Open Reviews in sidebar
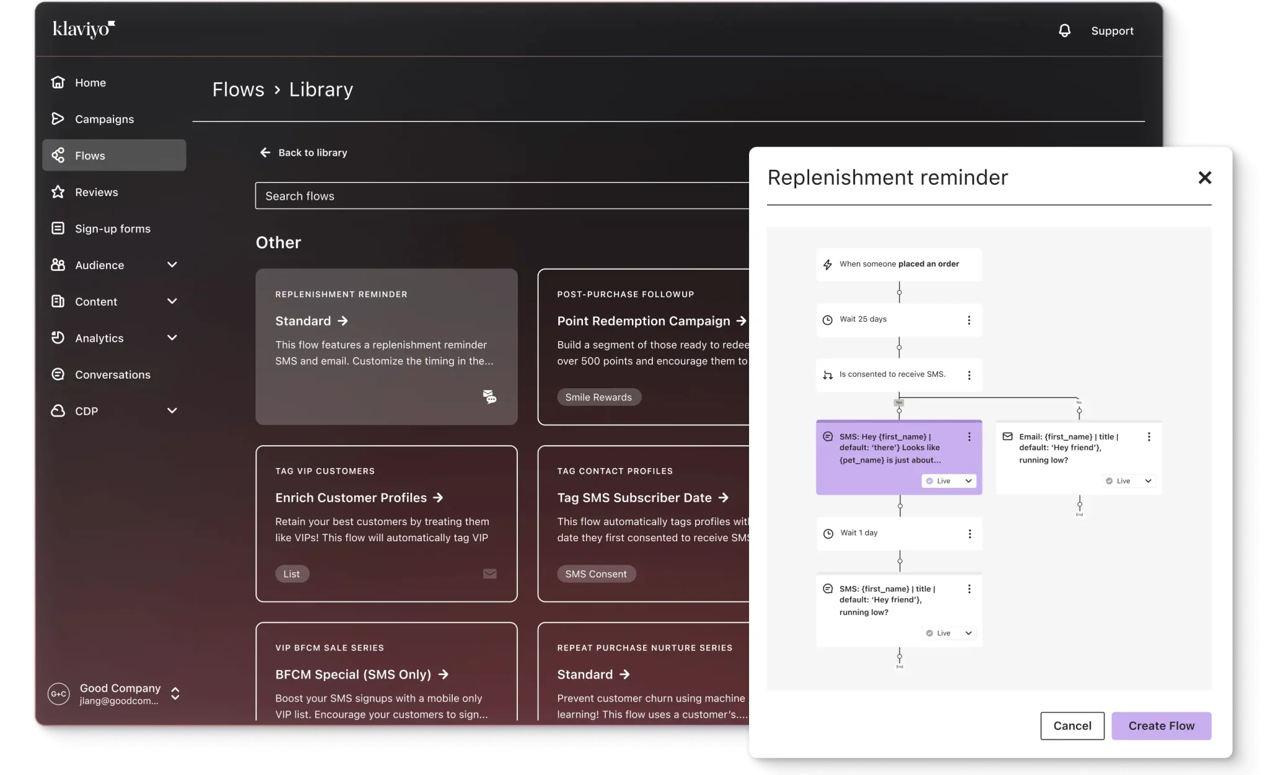 114,192
